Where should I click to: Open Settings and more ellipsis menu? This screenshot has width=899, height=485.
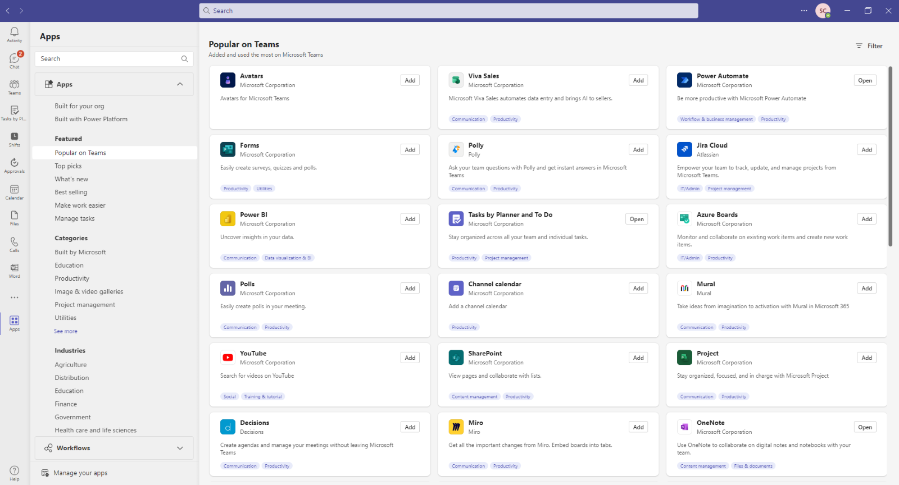pyautogui.click(x=804, y=11)
